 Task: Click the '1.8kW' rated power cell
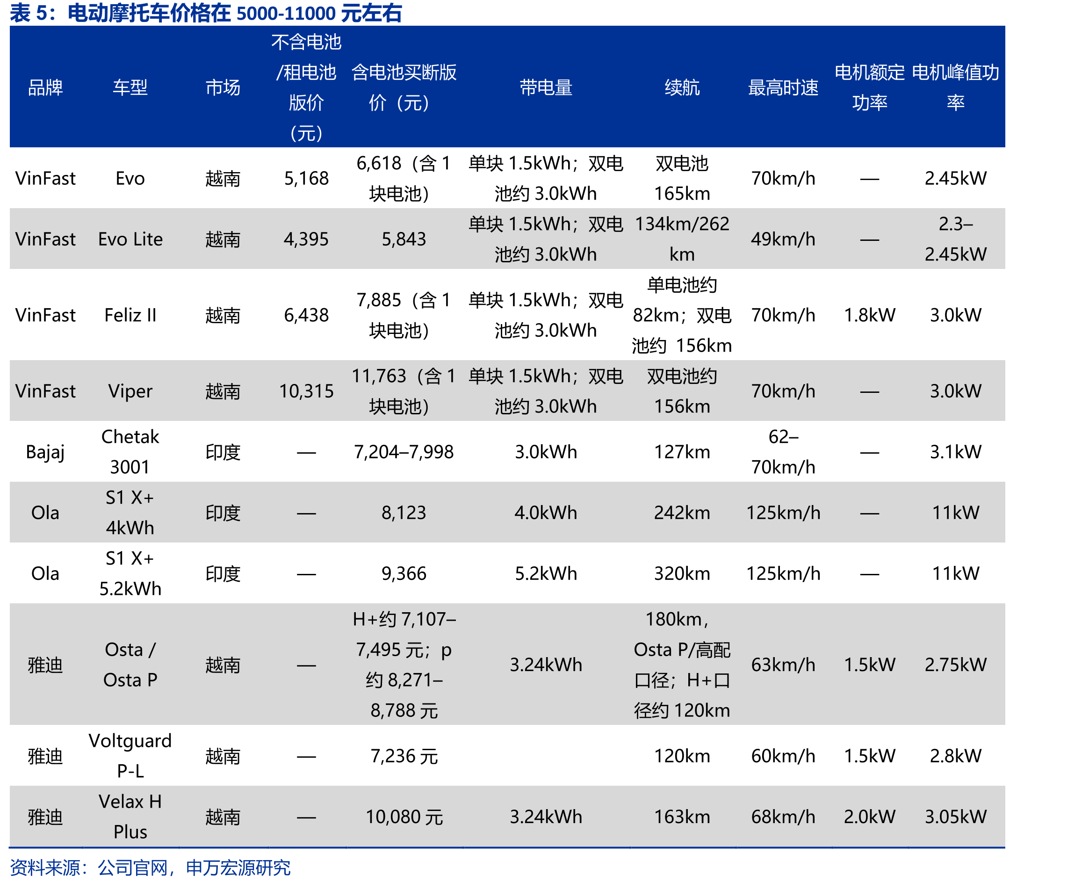pos(869,315)
